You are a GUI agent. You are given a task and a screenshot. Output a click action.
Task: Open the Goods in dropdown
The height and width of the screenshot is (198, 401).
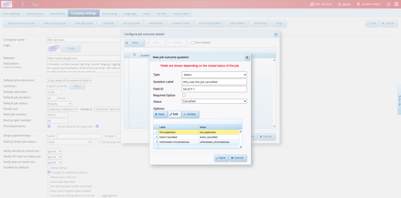pos(108,109)
